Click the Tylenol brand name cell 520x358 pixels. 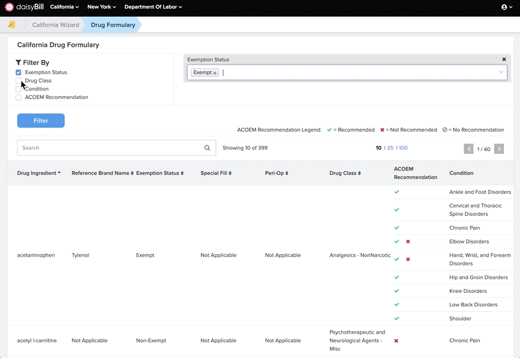point(80,255)
